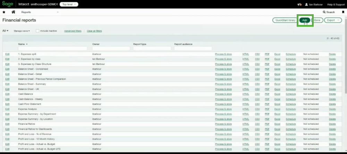Open Help & Support menu
Viewport: 347px width, 154px height.
336,5
